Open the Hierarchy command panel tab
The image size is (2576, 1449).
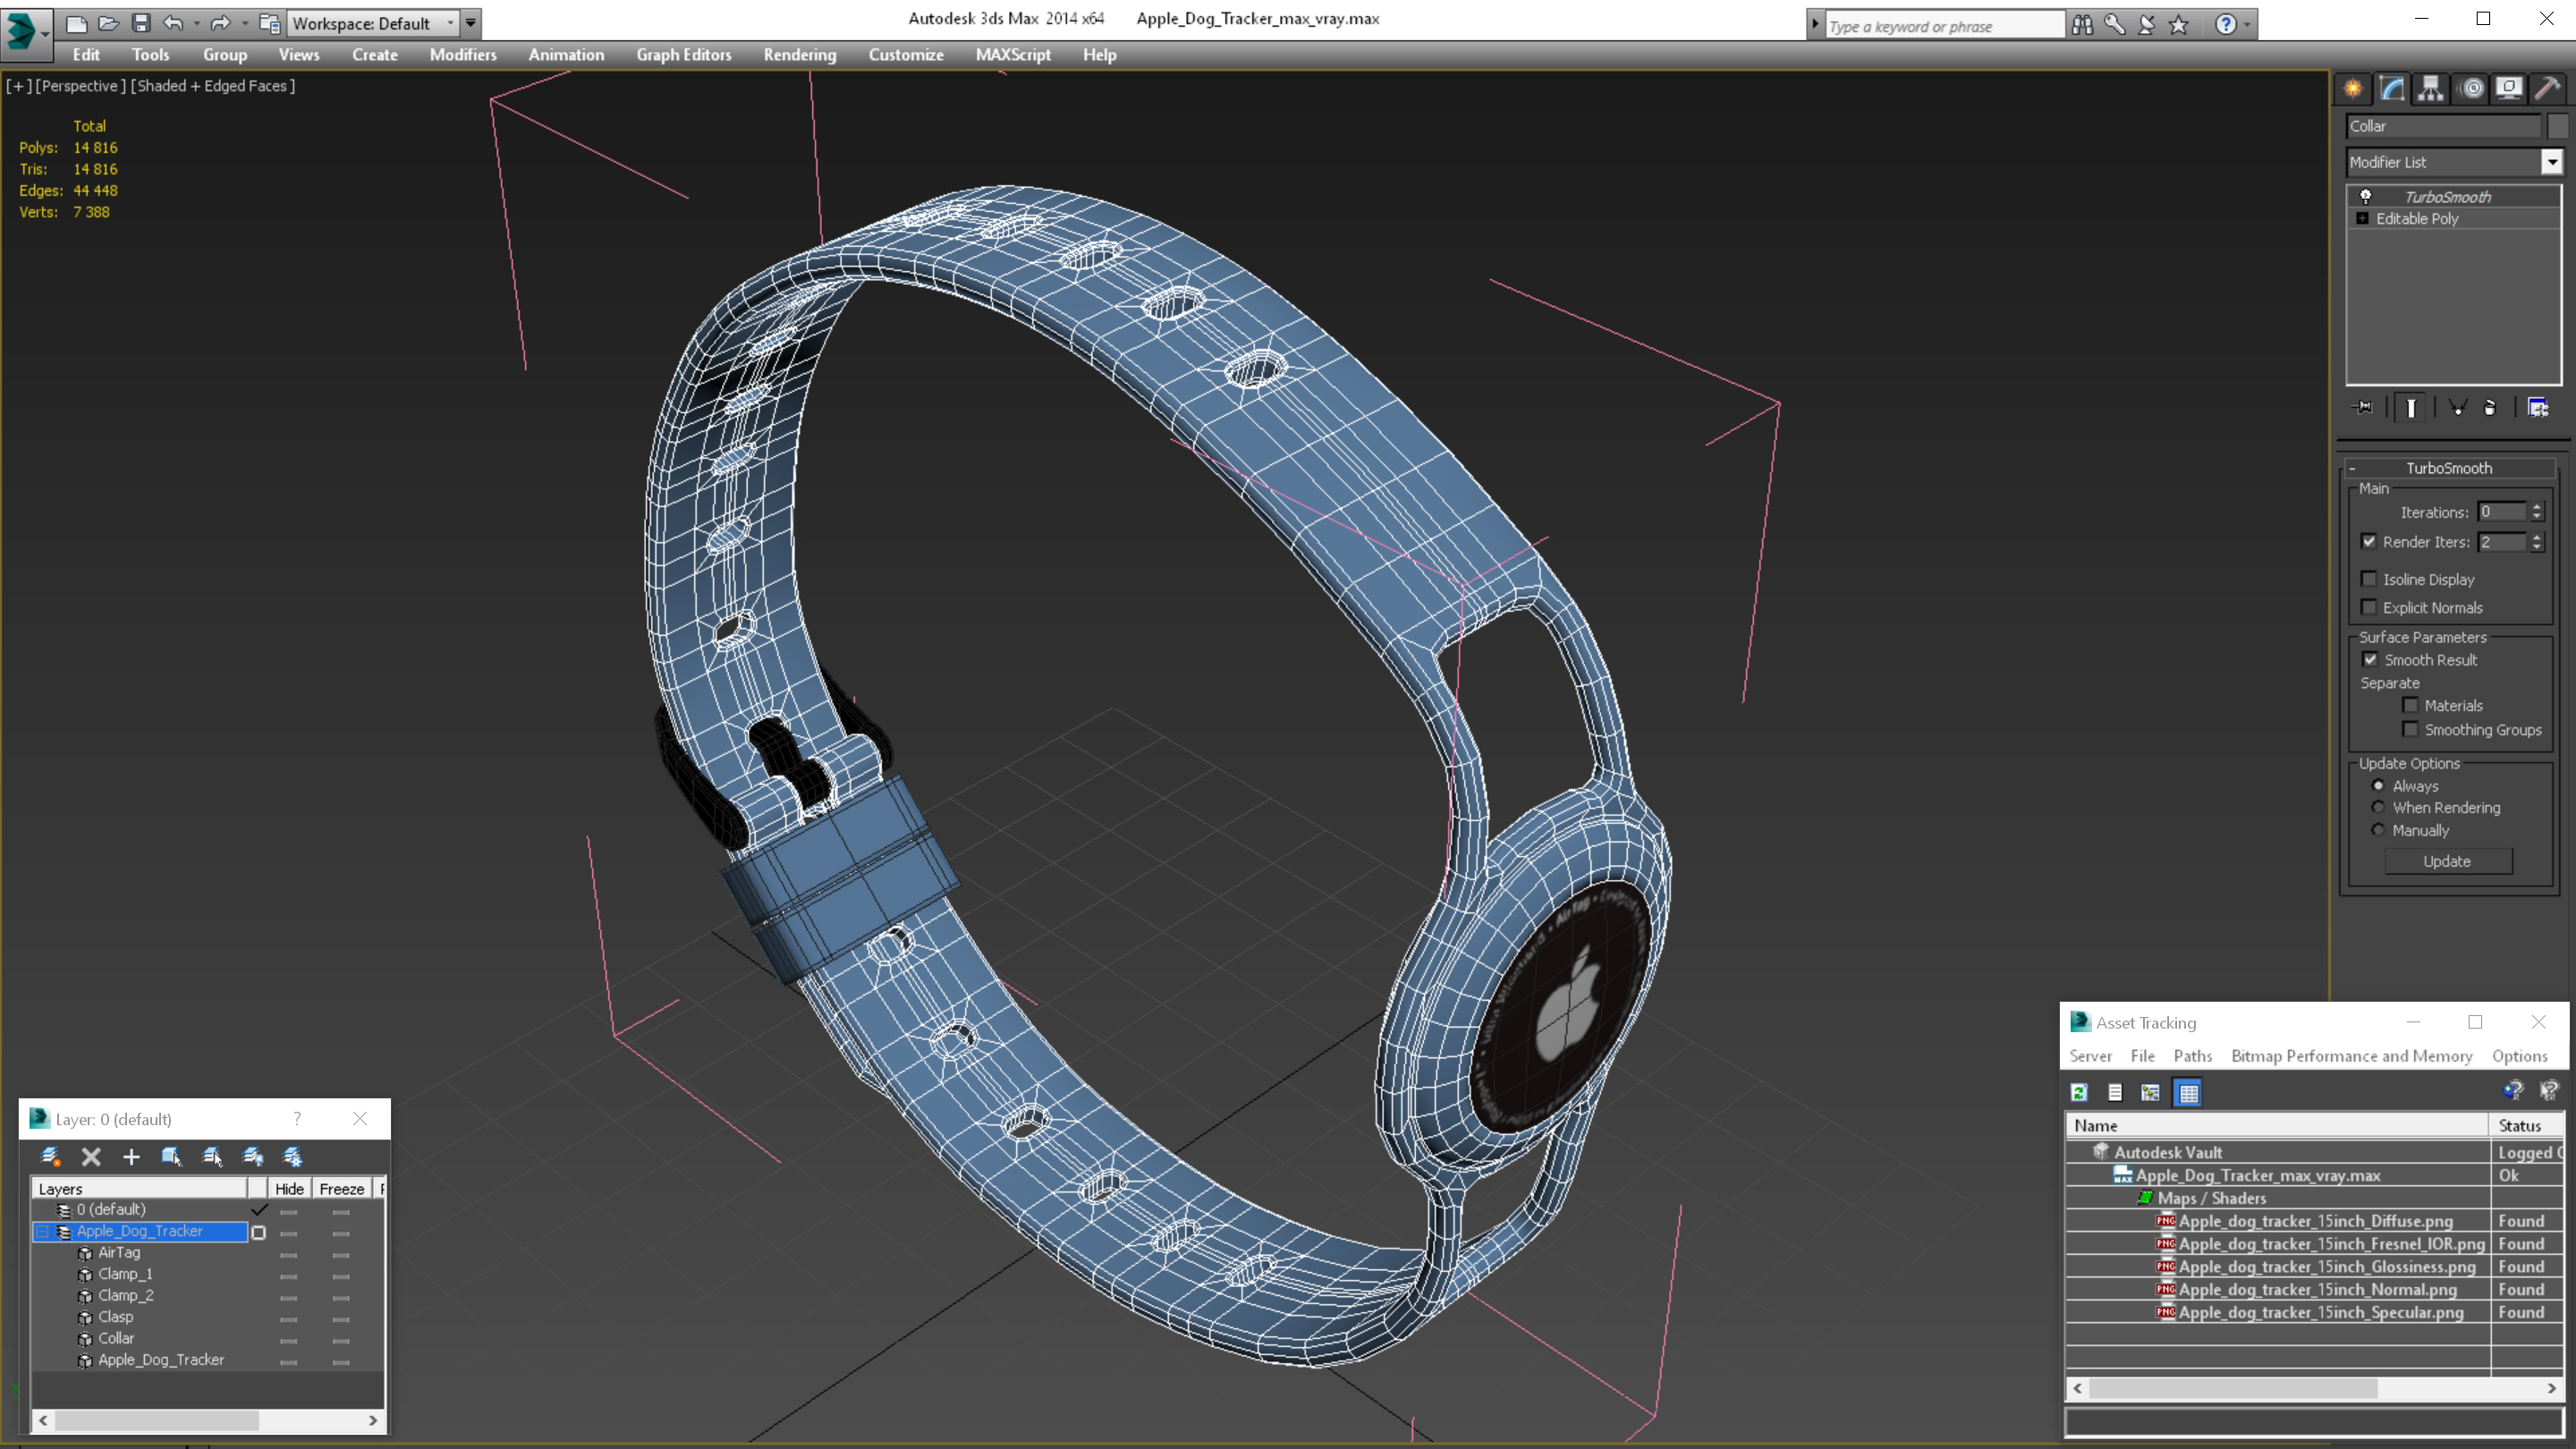[x=2431, y=89]
